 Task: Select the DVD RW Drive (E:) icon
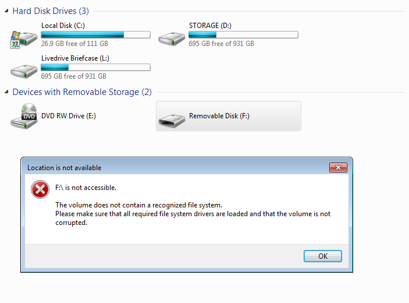[24, 116]
